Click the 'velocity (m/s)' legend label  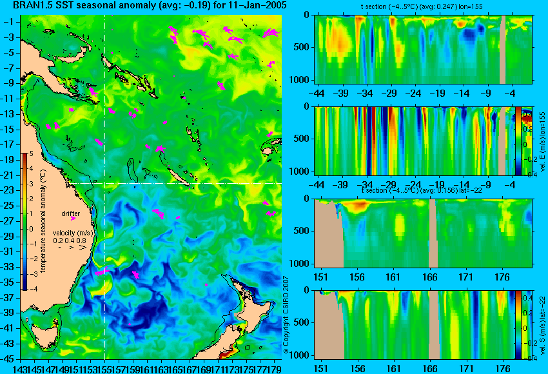pyautogui.click(x=73, y=233)
